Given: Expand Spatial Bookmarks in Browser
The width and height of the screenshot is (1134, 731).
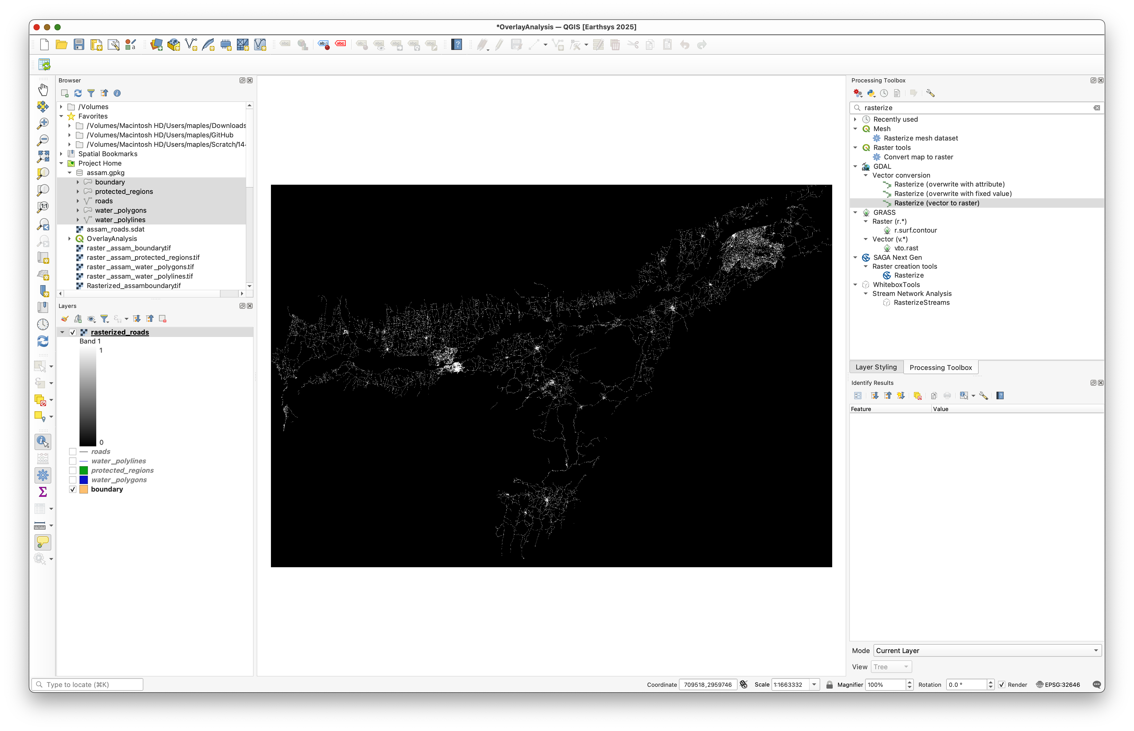Looking at the screenshot, I should point(61,154).
